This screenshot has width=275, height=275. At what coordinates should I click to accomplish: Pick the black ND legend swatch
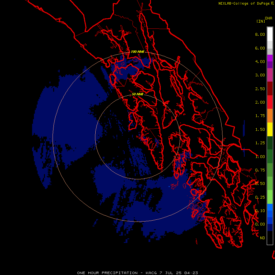point(270,238)
